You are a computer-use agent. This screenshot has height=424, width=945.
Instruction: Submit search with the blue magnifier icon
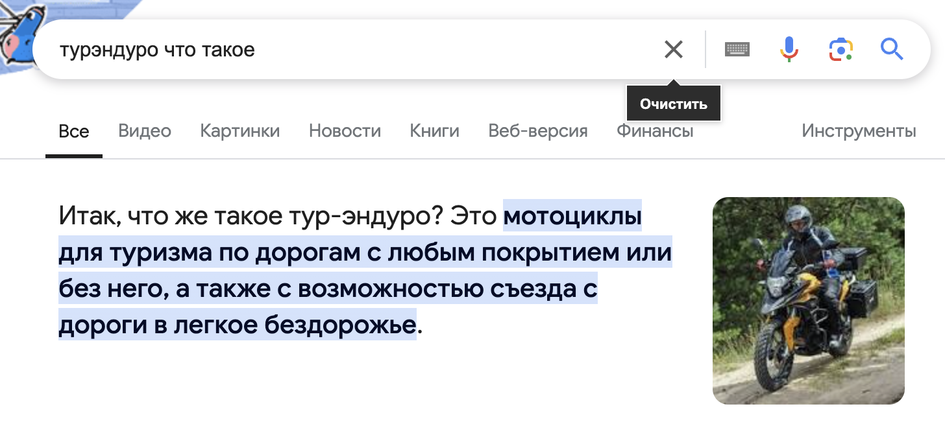point(892,49)
